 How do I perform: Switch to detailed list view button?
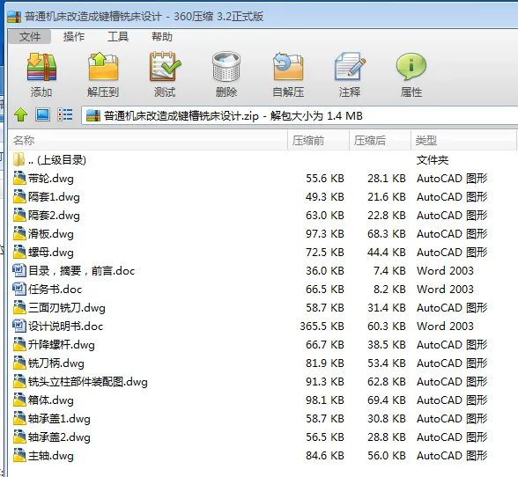[65, 115]
